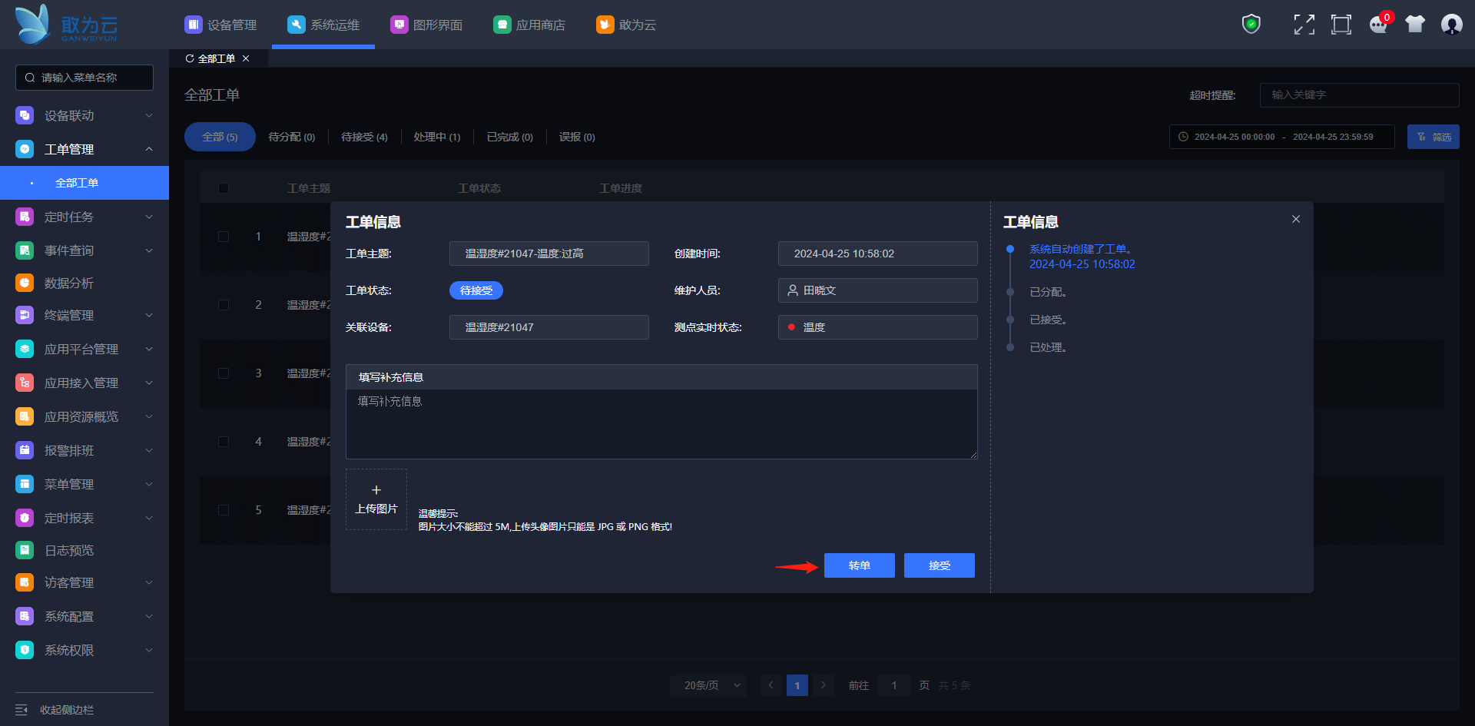Switch to the 图形界面 top menu
The width and height of the screenshot is (1475, 726).
tap(426, 25)
